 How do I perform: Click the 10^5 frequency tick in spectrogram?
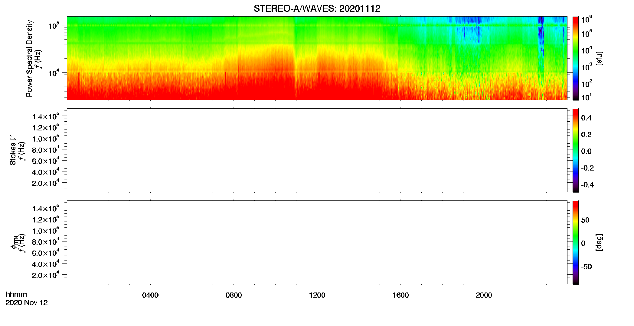(54, 25)
